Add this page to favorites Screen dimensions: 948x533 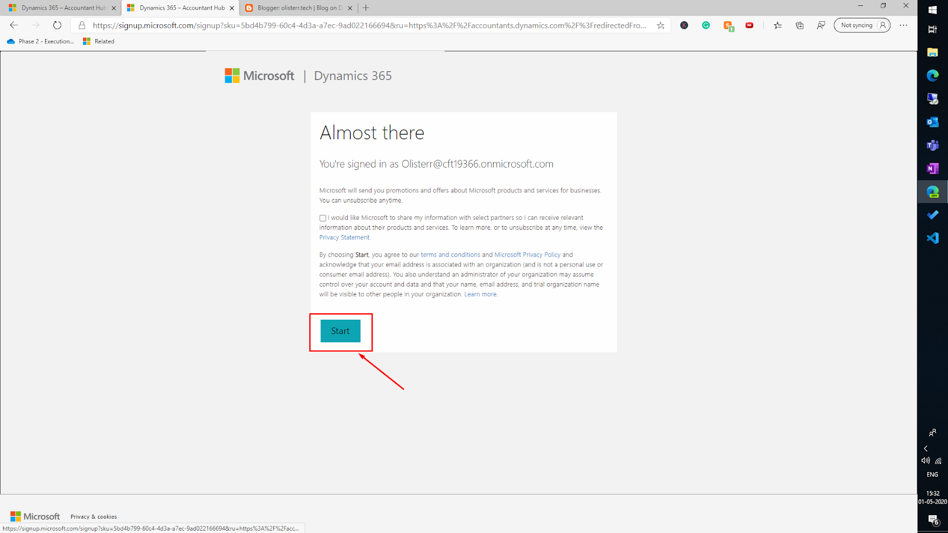point(661,25)
